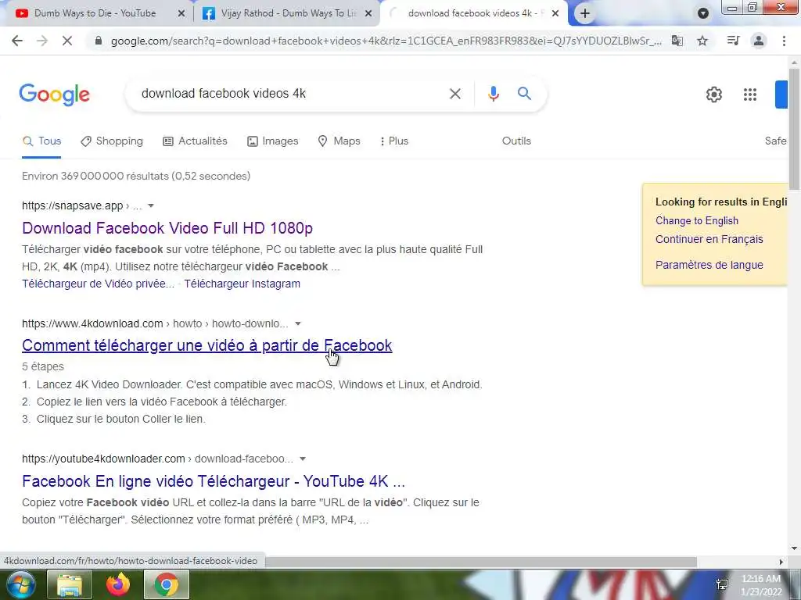Close the Dumb Ways to Die YouTube tab

tap(181, 14)
